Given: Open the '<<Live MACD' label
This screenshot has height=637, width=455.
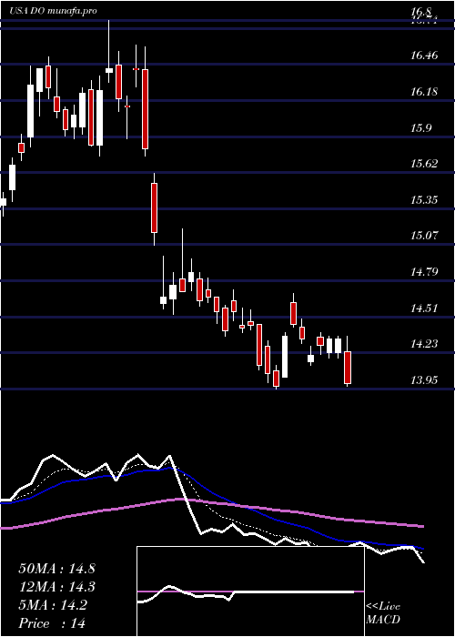Looking at the screenshot, I should (x=383, y=613).
